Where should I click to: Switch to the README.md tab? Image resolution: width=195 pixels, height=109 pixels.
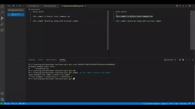(x=33, y=6)
